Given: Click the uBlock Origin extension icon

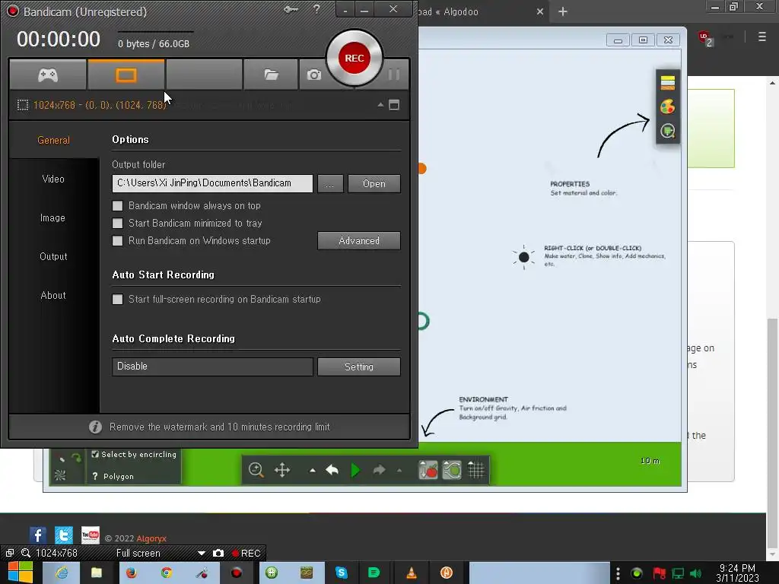Looking at the screenshot, I should pyautogui.click(x=704, y=38).
